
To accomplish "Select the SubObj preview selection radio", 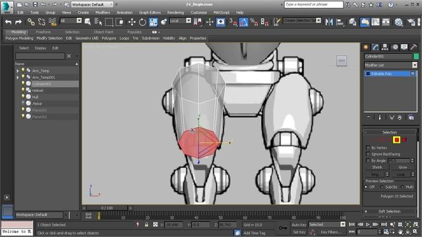I will [382, 187].
